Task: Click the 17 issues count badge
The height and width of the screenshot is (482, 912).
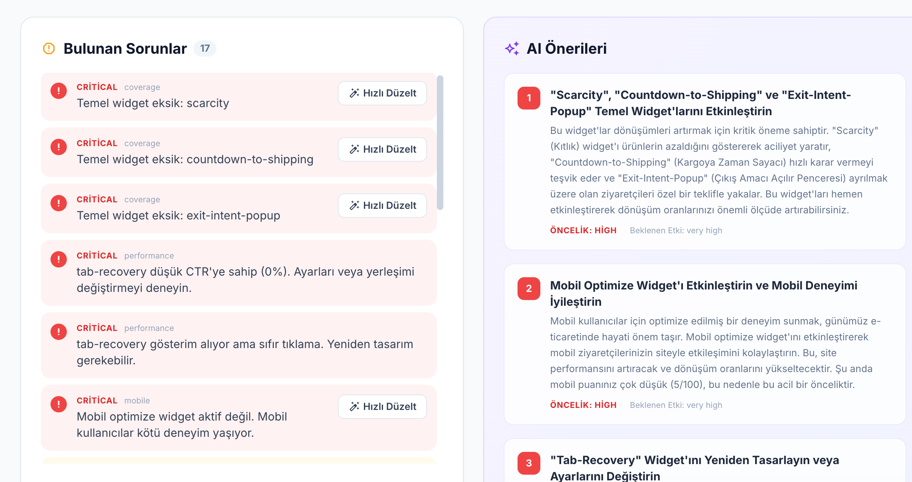Action: tap(205, 48)
